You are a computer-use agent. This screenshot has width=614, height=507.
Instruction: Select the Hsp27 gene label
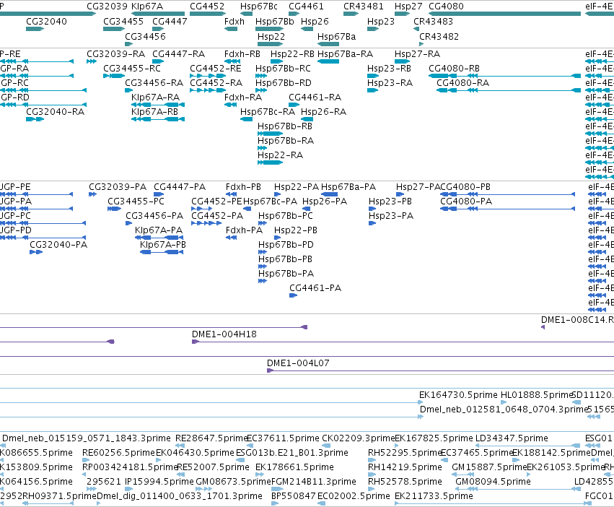point(408,6)
